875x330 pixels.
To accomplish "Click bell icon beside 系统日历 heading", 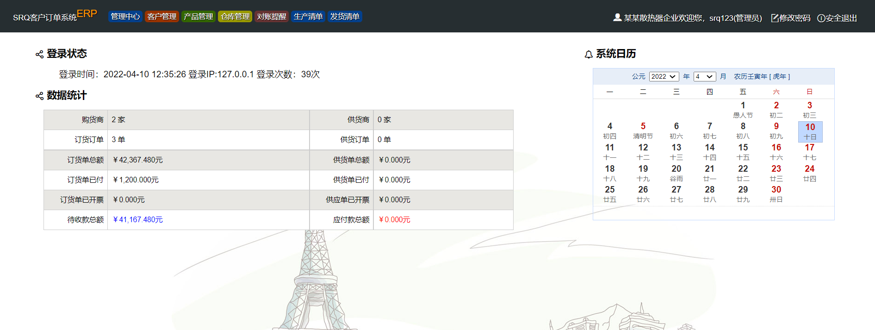I will click(589, 55).
